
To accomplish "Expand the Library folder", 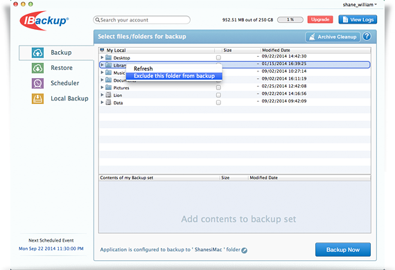I will coord(102,65).
